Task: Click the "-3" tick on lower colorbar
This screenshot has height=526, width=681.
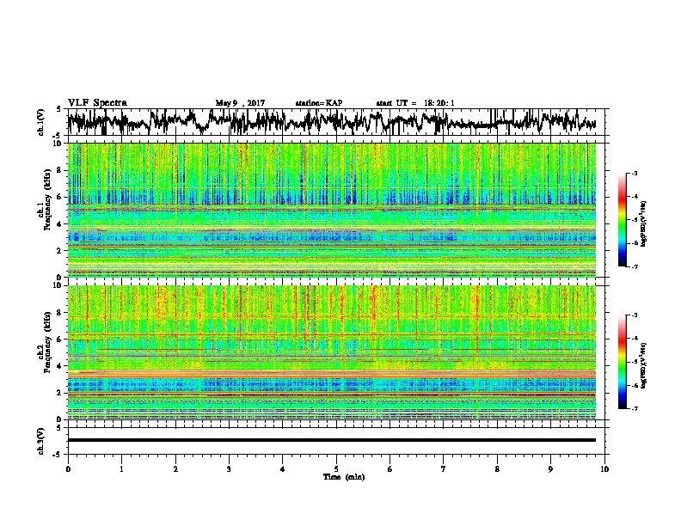Action: pos(635,315)
